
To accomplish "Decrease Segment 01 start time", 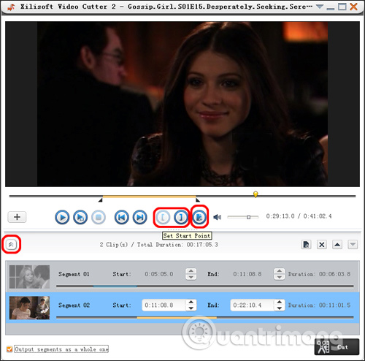I will [x=191, y=277].
